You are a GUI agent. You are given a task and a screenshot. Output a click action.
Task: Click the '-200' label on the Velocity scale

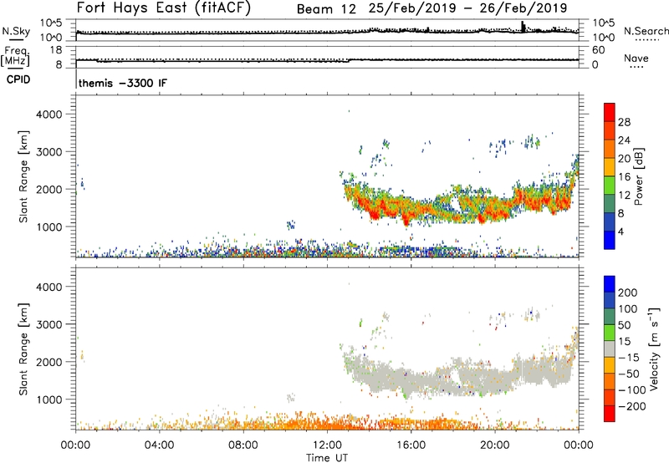tap(632, 406)
